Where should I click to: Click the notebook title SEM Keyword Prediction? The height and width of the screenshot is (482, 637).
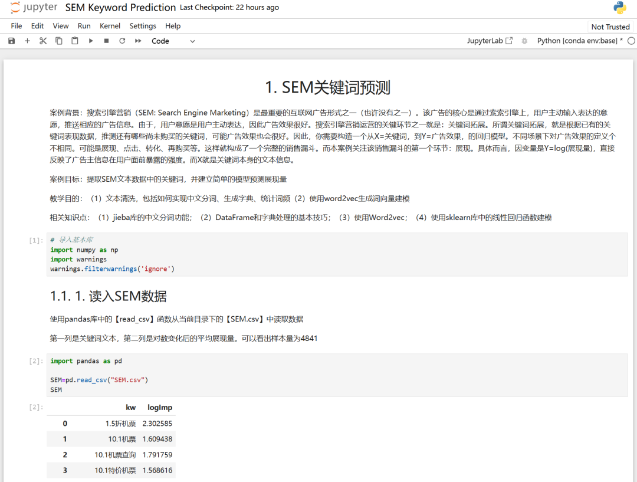(120, 8)
